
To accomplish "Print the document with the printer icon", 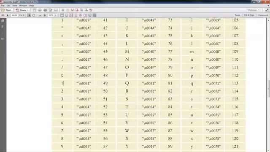I will click(x=45, y=10).
